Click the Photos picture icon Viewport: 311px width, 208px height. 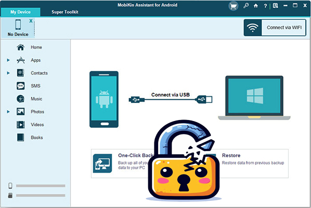[x=21, y=112]
